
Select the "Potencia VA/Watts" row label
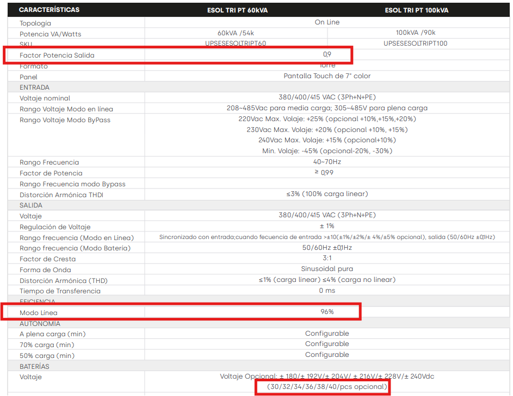(x=51, y=34)
